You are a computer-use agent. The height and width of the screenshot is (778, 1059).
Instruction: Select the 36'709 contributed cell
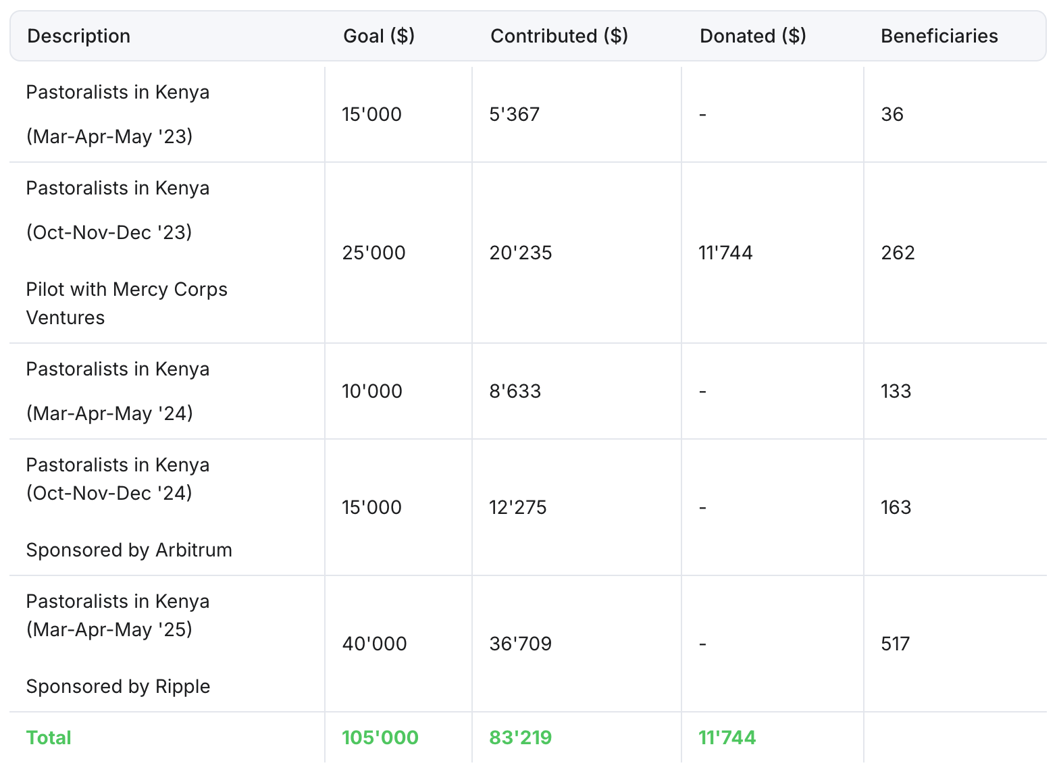click(x=520, y=644)
